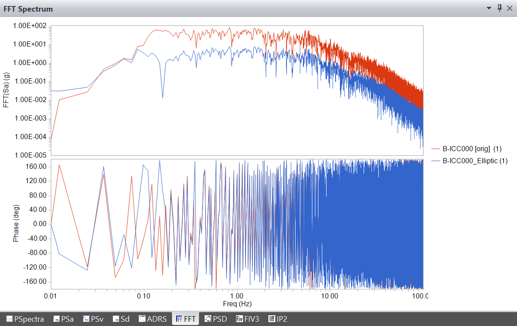
Task: Click the B-ICC000 [orig] legend entry
Action: [x=472, y=149]
